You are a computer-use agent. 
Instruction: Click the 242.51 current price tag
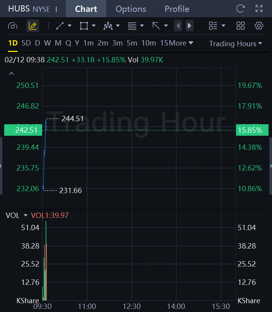click(x=23, y=130)
